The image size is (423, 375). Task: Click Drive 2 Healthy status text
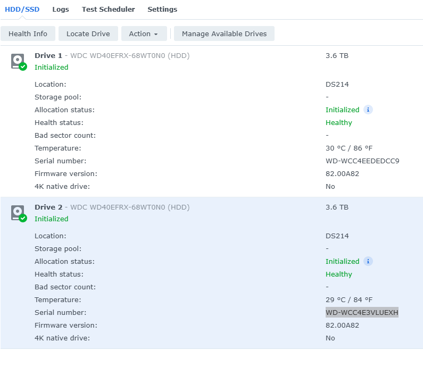(339, 274)
